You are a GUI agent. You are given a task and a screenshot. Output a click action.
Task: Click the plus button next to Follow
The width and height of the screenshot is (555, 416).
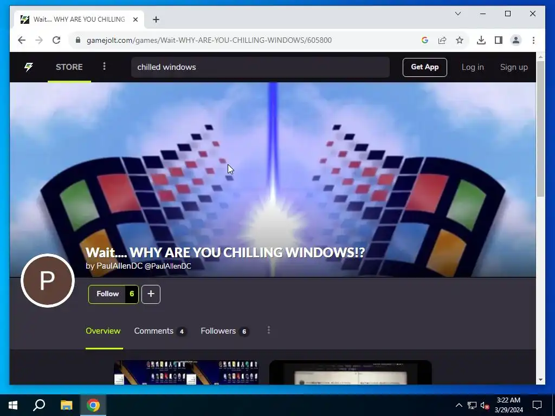[x=151, y=294]
